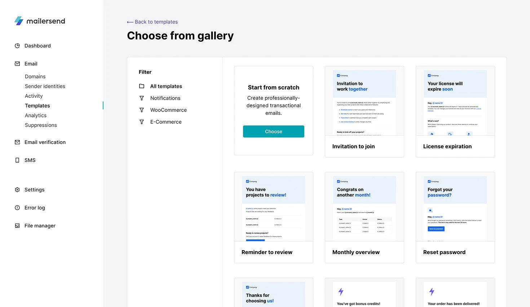The height and width of the screenshot is (307, 530).
Task: Apply the WooCommerce filter
Action: click(x=168, y=110)
